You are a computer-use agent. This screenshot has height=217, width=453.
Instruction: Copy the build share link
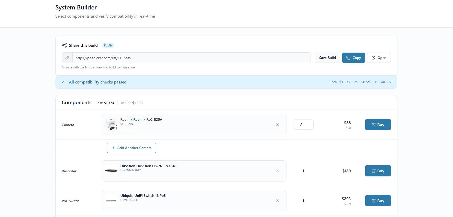(x=353, y=58)
